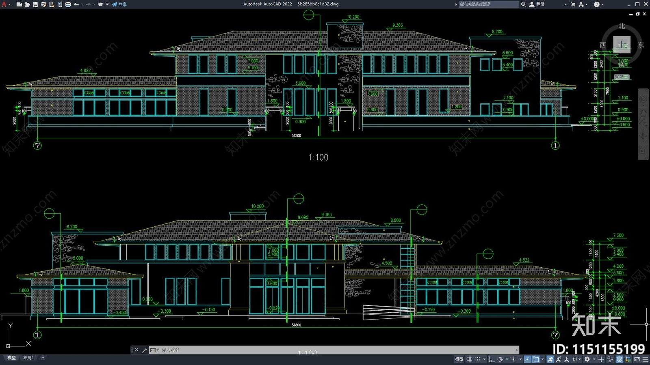Viewport: 650px width, 365px height.
Task: Restore the drawing window size
Action: pos(638,14)
